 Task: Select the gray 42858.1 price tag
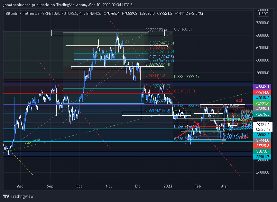tap(262, 109)
